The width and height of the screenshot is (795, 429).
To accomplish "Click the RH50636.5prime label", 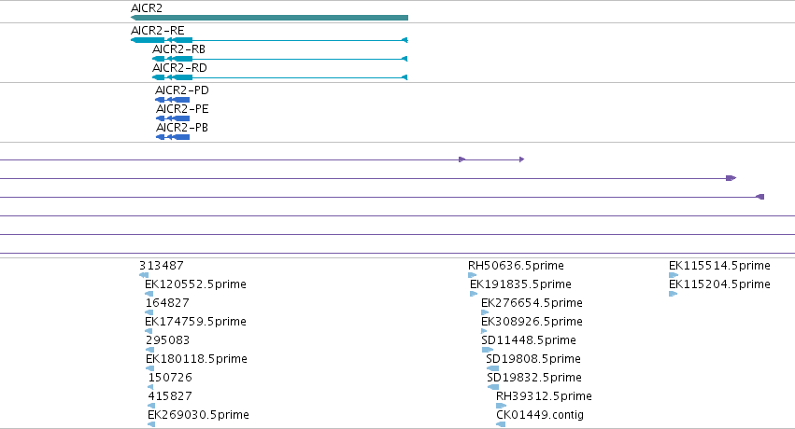I will tap(516, 266).
